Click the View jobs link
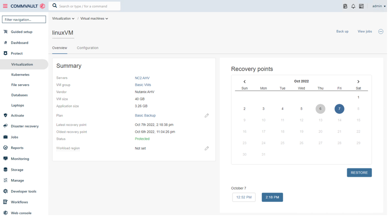This screenshot has height=217, width=389. [365, 31]
